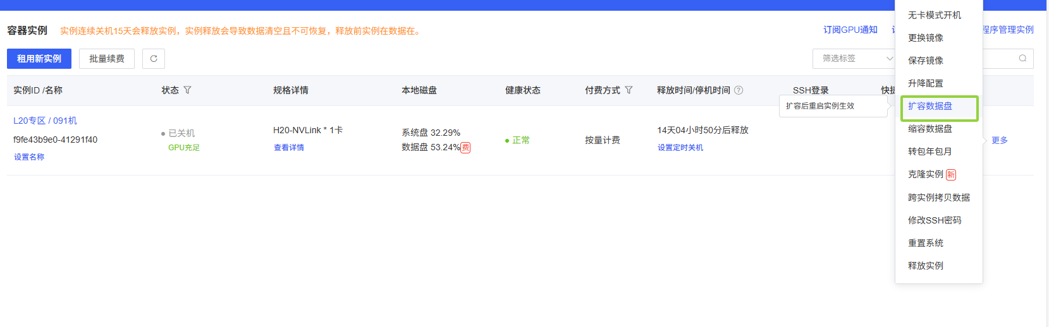Open the 订阅GPU通知 link
Viewport: 1049px width, 327px height.
pos(850,30)
